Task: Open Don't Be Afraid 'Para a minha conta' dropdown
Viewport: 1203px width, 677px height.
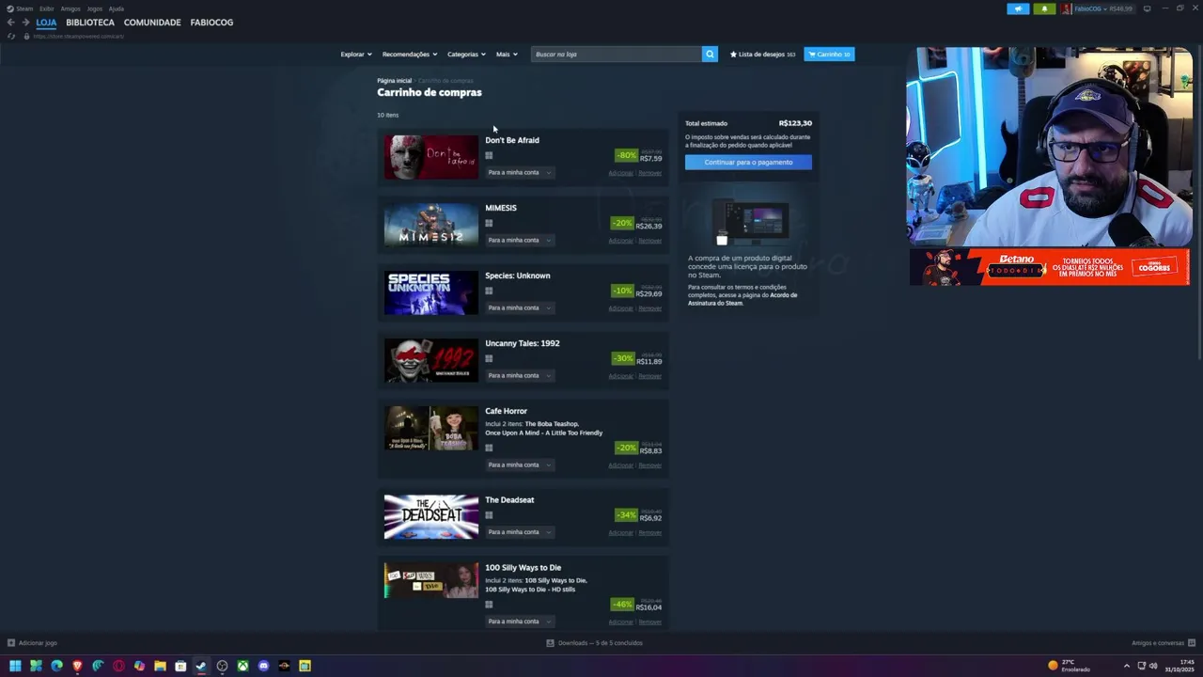Action: coord(520,172)
